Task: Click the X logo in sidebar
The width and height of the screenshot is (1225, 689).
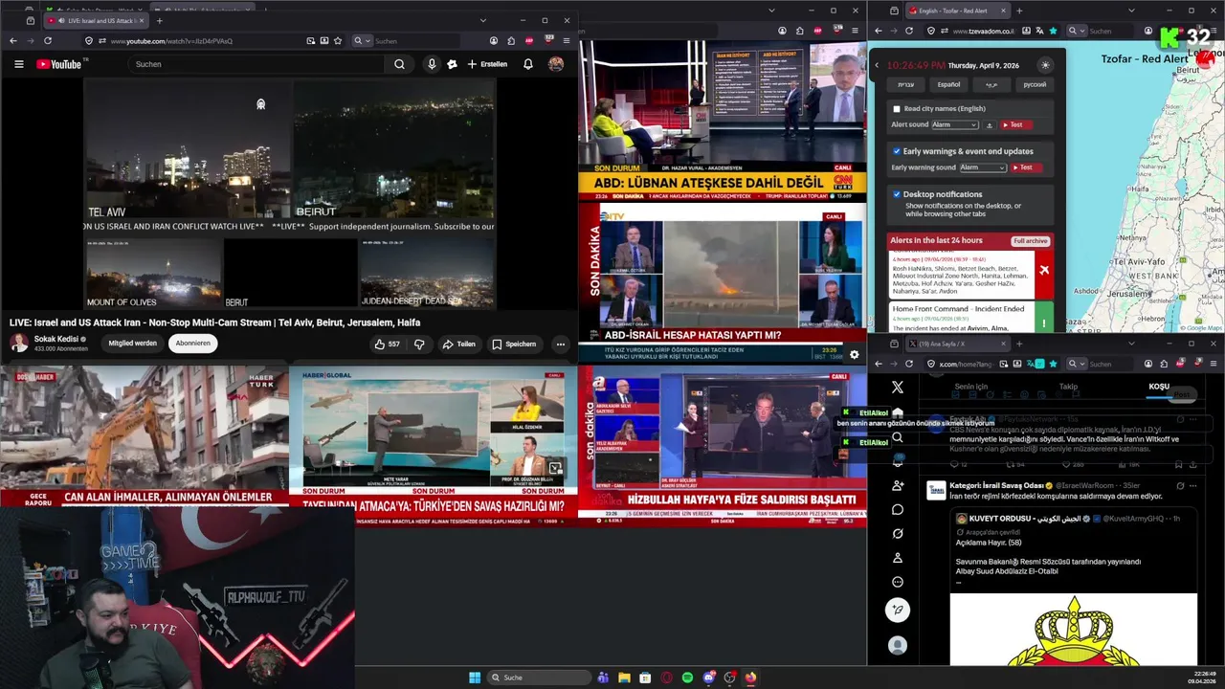Action: click(897, 387)
